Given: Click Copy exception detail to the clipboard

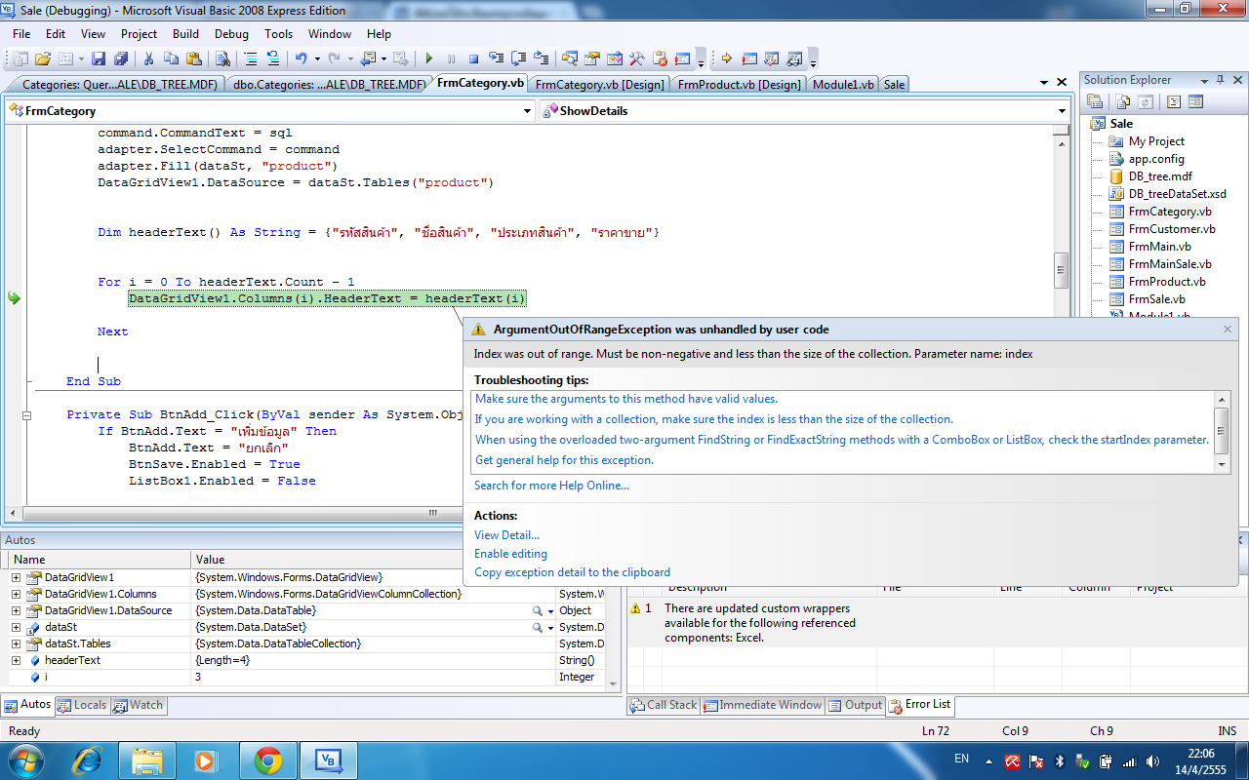Looking at the screenshot, I should 572,572.
